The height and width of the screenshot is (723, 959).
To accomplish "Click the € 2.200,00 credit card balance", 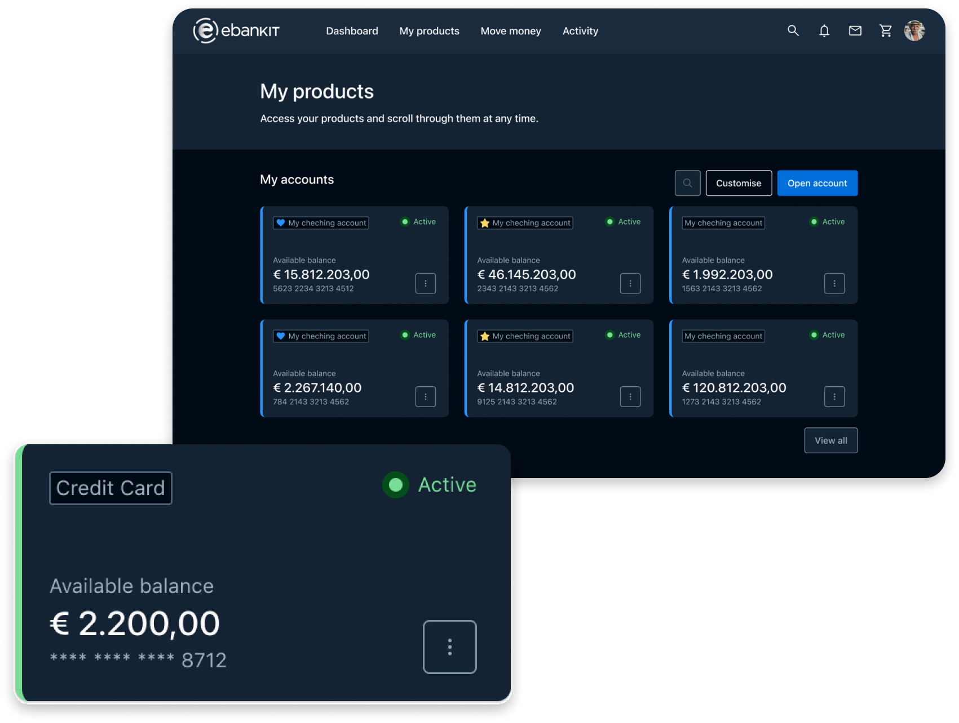I will point(135,623).
